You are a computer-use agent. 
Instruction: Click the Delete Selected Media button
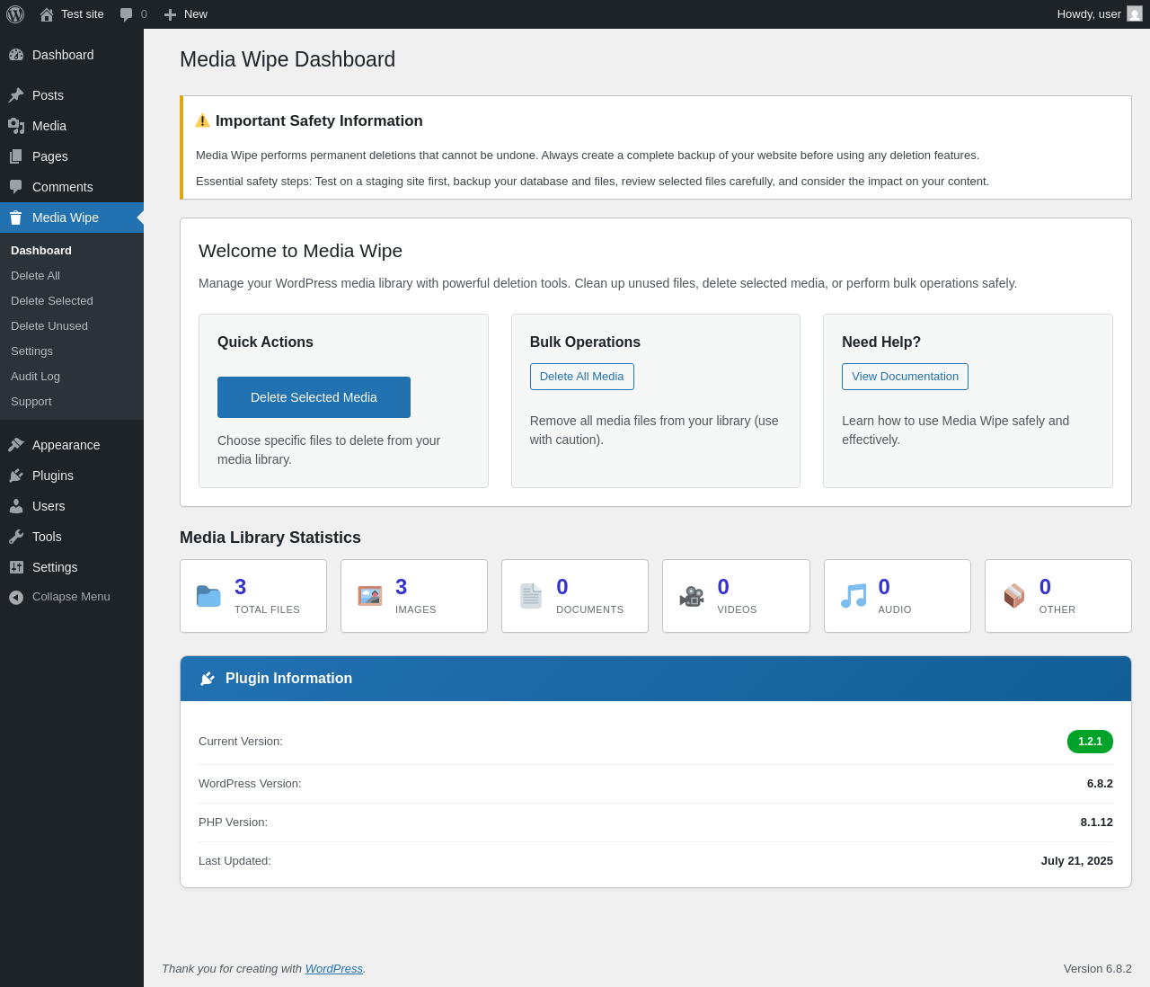pos(314,397)
